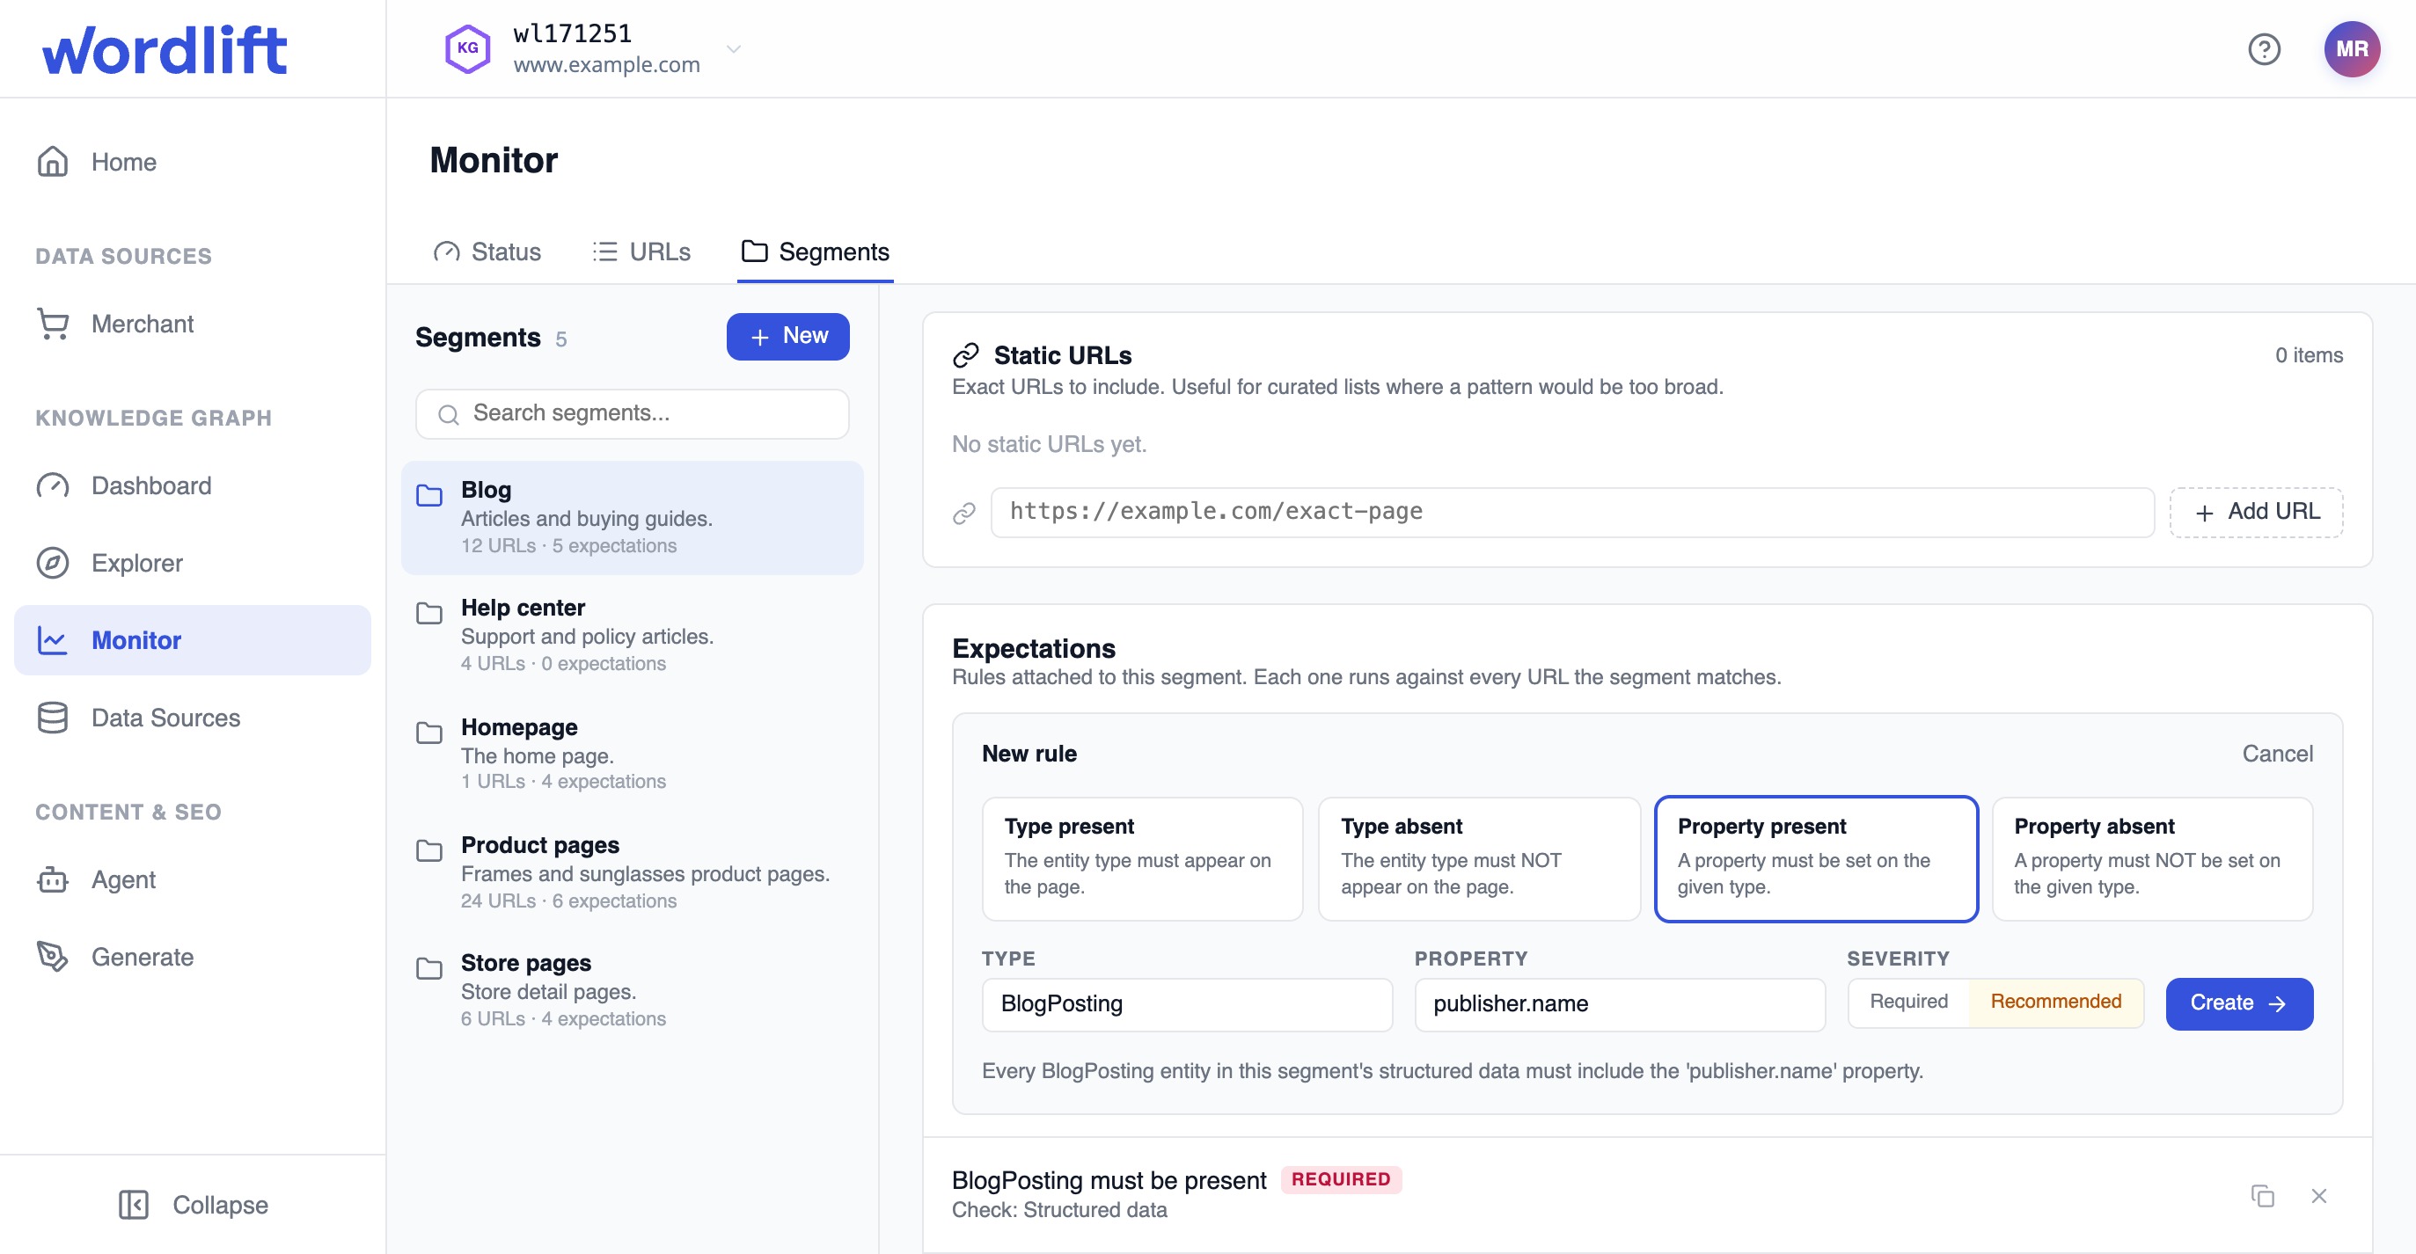Remove the BlogPosting must be present rule
The image size is (2416, 1254).
point(2318,1195)
